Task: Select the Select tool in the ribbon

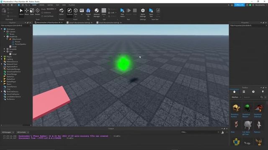Action: (21, 12)
